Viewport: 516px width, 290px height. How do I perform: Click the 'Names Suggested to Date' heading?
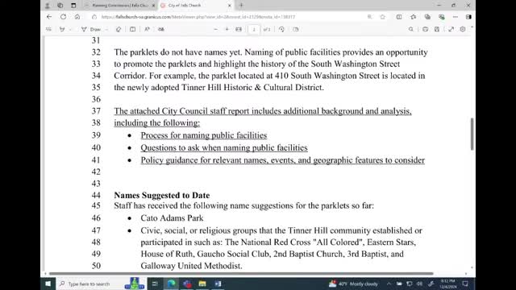click(x=162, y=195)
